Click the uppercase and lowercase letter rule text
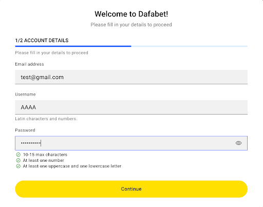 [x=72, y=166]
